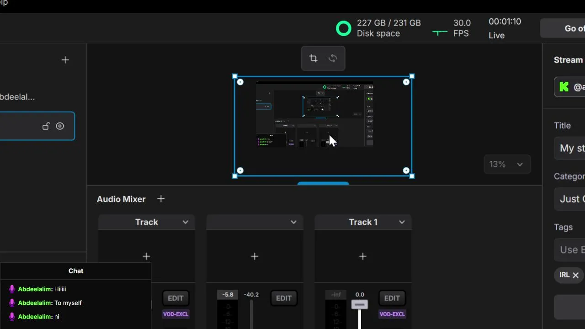Click the bottom-right canvas corner handle
This screenshot has height=329, width=585.
(412, 176)
